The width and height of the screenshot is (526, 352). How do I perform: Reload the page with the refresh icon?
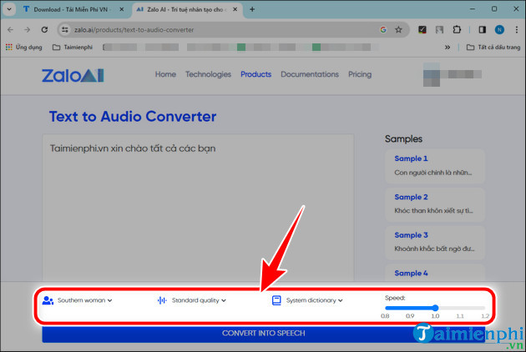(44, 30)
